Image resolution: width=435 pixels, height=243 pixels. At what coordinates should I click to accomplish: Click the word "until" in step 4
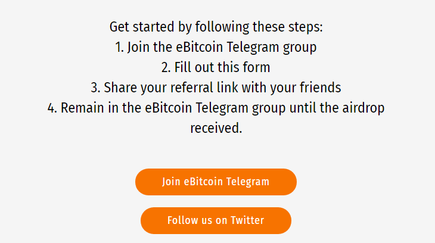pos(304,108)
